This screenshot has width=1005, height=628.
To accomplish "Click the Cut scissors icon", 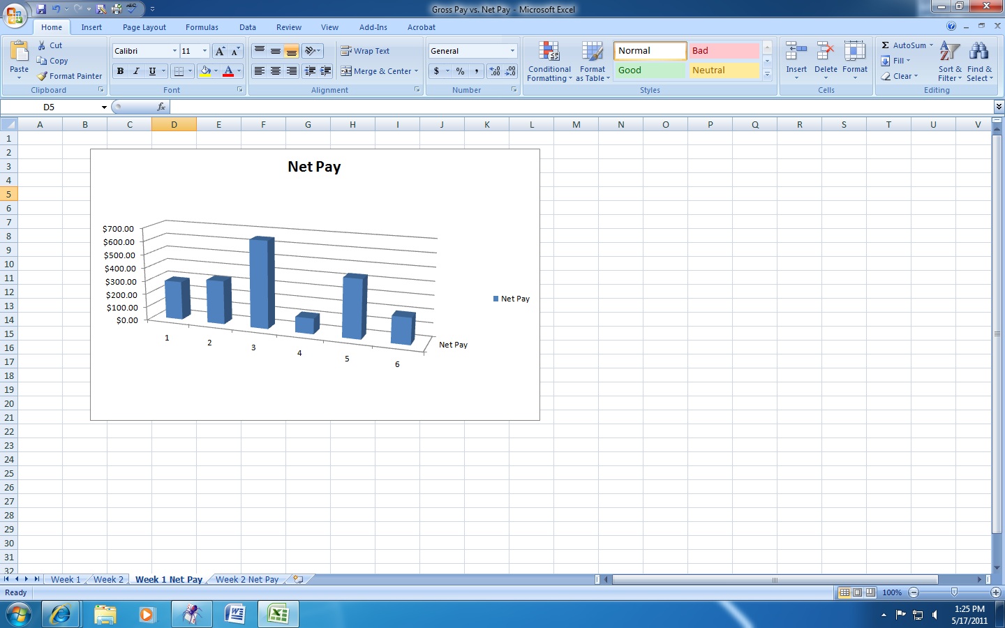I will [x=42, y=45].
